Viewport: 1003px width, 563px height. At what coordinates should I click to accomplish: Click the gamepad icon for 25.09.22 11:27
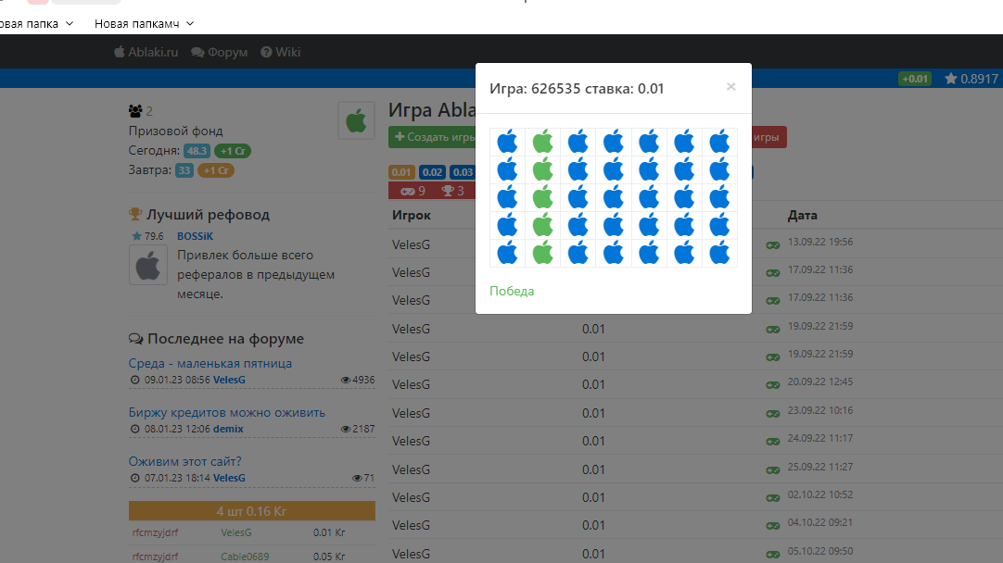coord(773,470)
